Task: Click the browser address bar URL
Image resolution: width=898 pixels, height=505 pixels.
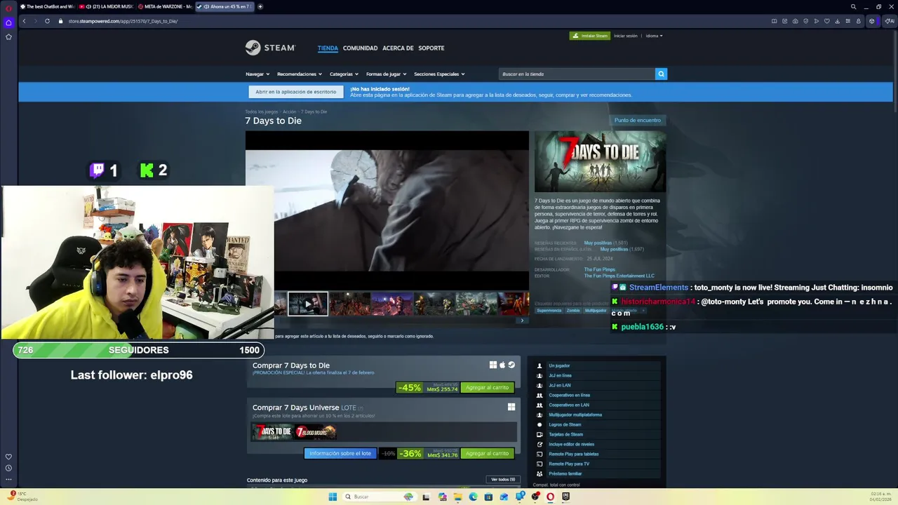Action: click(x=123, y=21)
